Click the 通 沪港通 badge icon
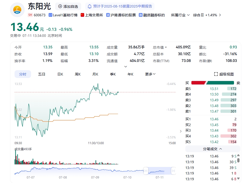 108,15
